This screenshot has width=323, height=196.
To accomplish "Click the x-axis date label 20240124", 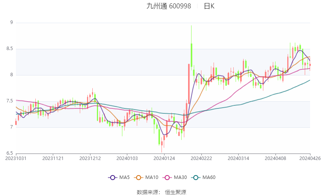I will [x=164, y=158].
